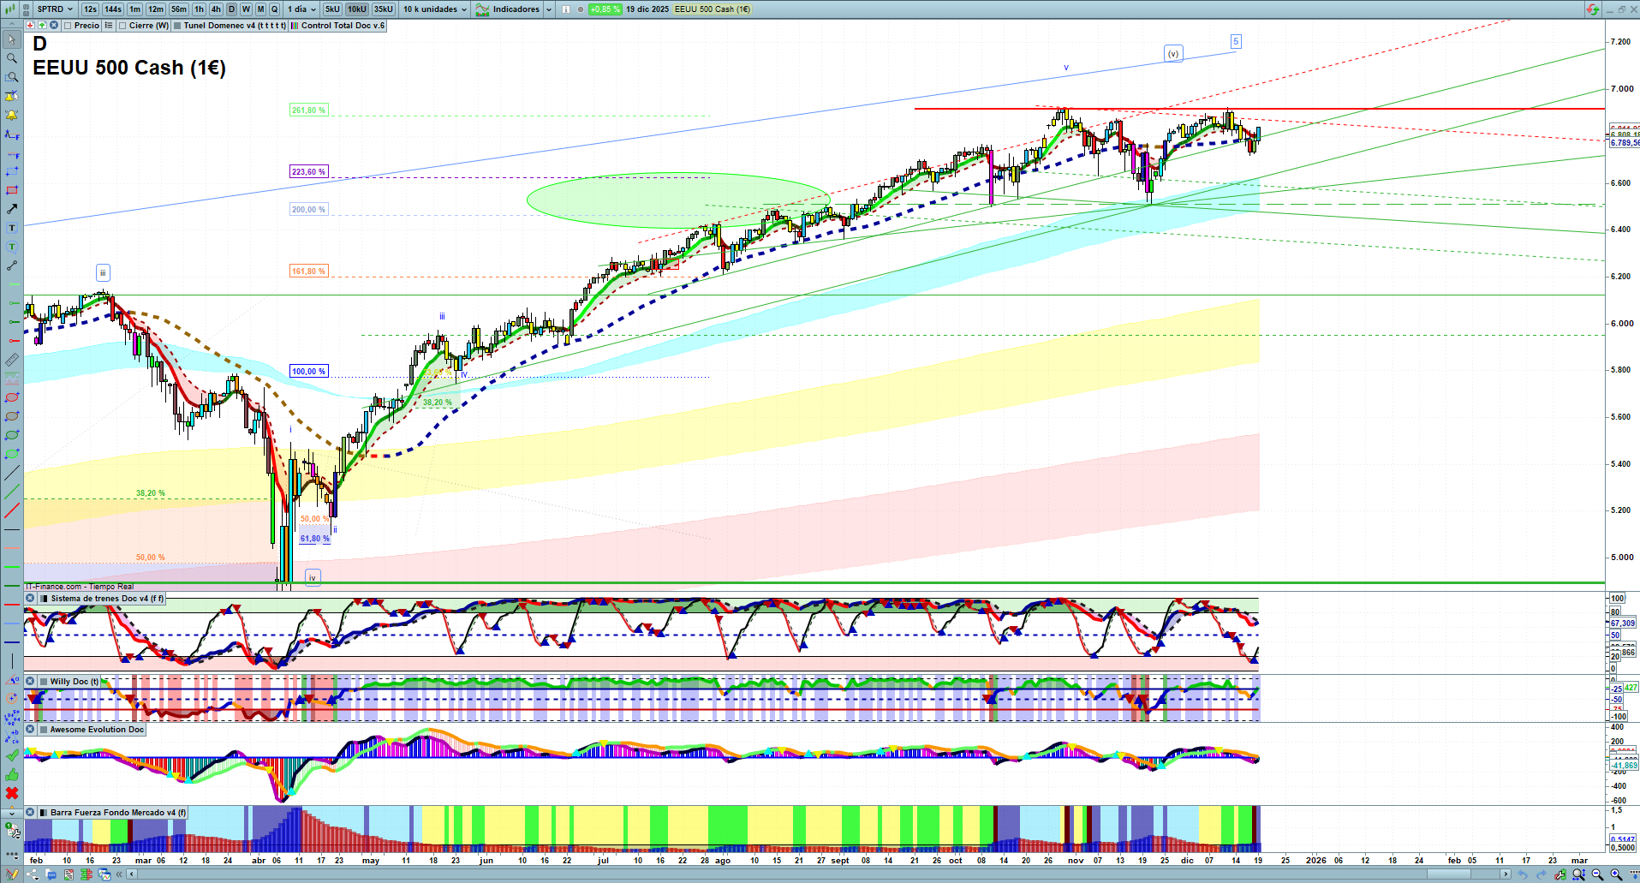Image resolution: width=1640 pixels, height=883 pixels.
Task: Toggle the Cierre (W) checkbox
Action: pos(123,26)
